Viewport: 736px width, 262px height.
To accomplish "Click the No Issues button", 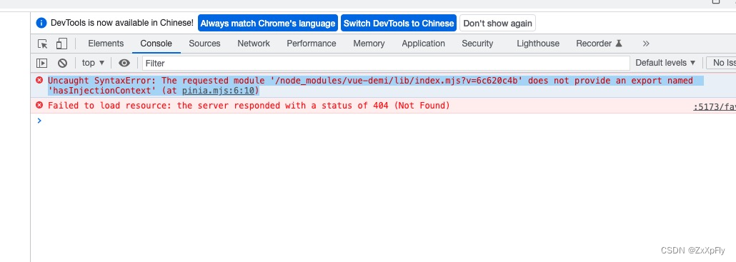I will tap(721, 63).
